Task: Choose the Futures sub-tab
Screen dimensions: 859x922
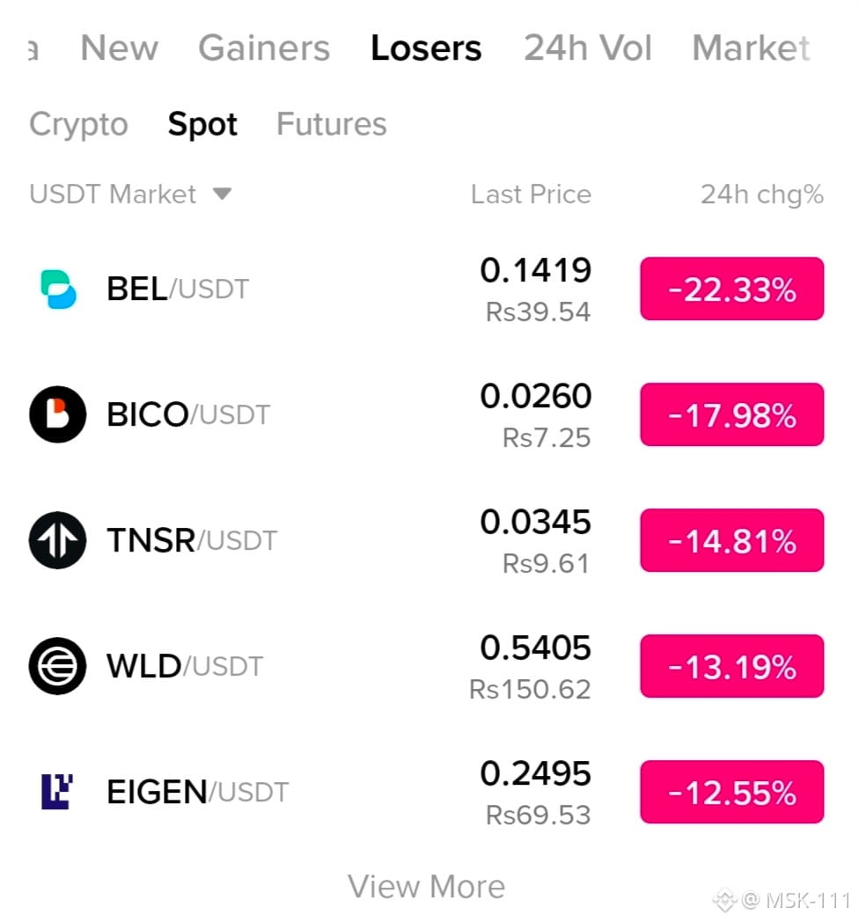Action: click(x=331, y=124)
